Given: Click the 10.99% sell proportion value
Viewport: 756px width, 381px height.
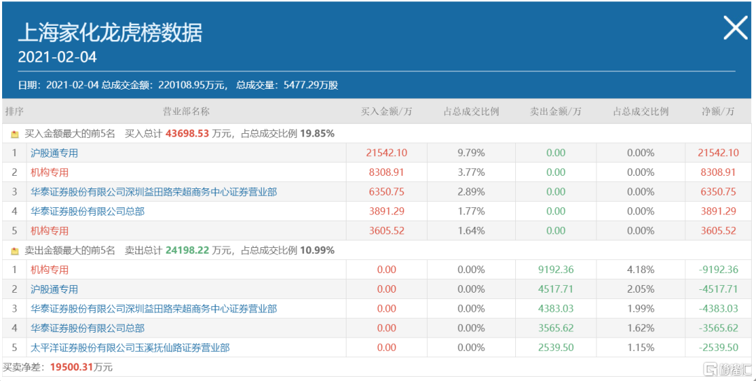Looking at the screenshot, I should point(317,250).
